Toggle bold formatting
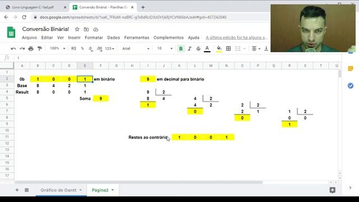Screen dimensions: 359x202 181,49
